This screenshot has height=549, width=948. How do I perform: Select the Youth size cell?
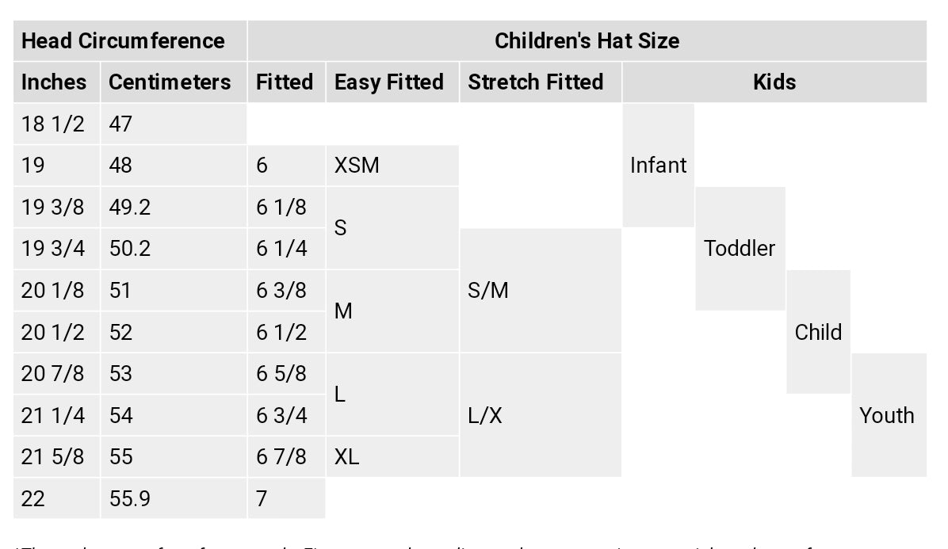point(887,415)
